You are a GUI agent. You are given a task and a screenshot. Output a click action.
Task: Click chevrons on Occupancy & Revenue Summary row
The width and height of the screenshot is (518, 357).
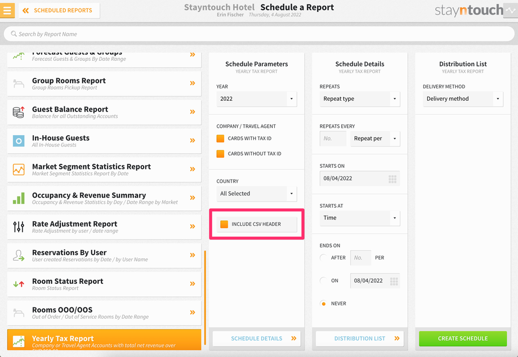pyautogui.click(x=193, y=198)
